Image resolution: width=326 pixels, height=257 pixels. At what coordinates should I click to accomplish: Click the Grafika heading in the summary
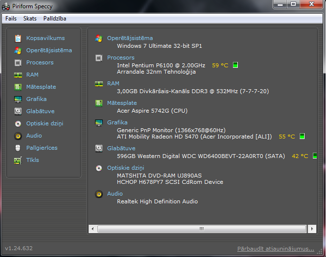117,122
